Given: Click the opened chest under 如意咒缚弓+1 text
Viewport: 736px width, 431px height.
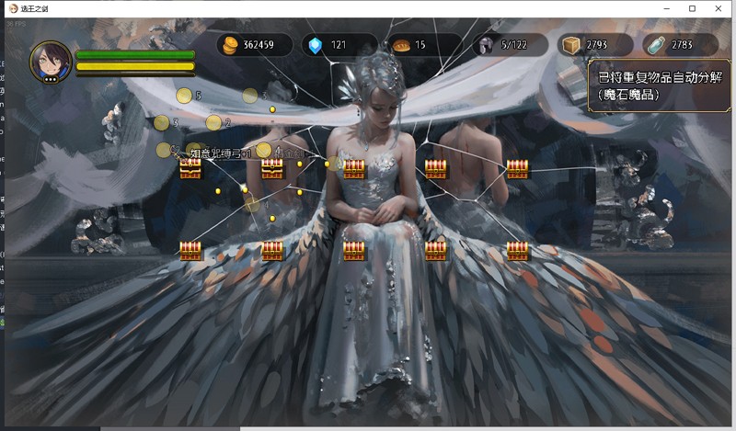Looking at the screenshot, I should tap(190, 169).
